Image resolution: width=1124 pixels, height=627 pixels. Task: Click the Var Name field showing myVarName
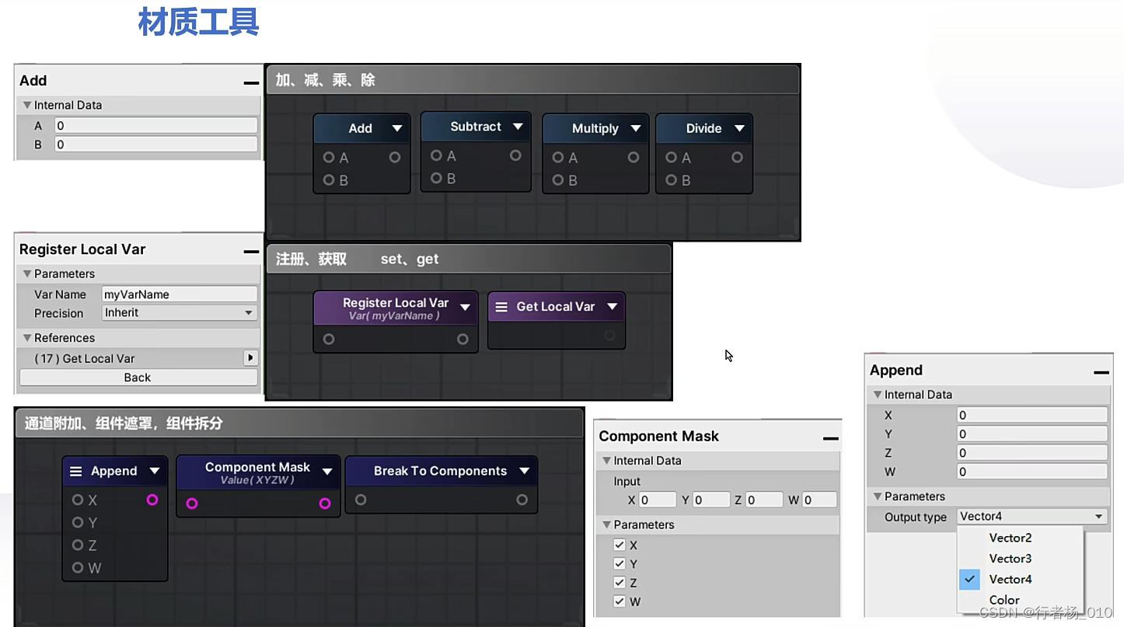pyautogui.click(x=179, y=294)
